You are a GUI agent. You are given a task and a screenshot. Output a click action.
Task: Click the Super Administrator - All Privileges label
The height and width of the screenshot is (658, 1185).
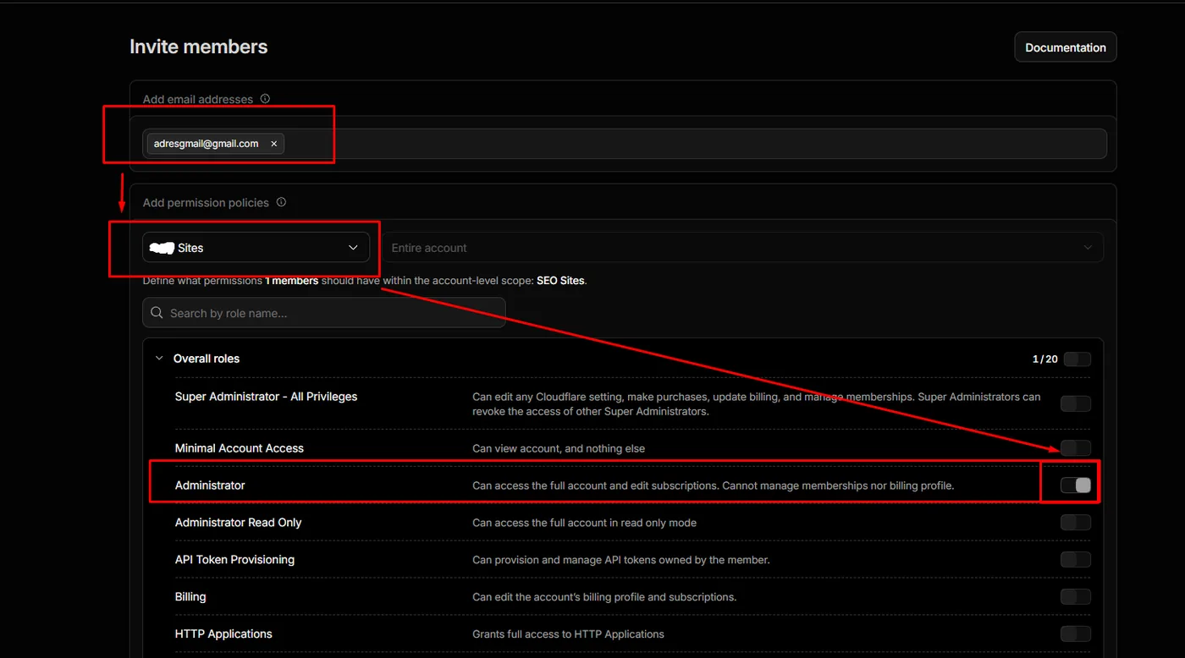pos(266,397)
